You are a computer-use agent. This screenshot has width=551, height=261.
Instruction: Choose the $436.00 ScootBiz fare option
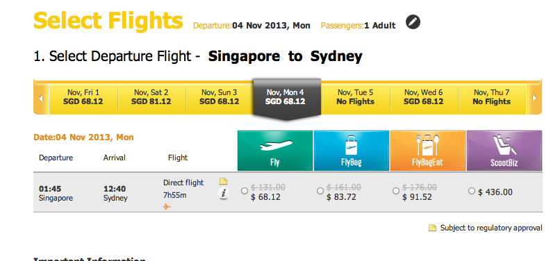click(472, 191)
